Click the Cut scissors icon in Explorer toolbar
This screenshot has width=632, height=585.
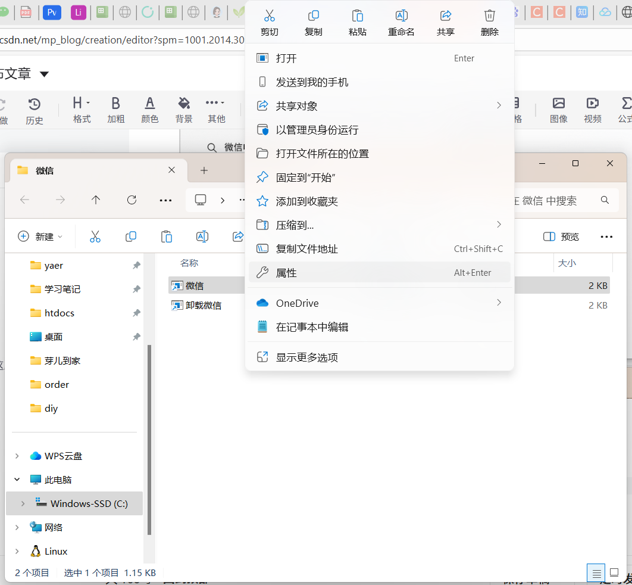pyautogui.click(x=95, y=237)
